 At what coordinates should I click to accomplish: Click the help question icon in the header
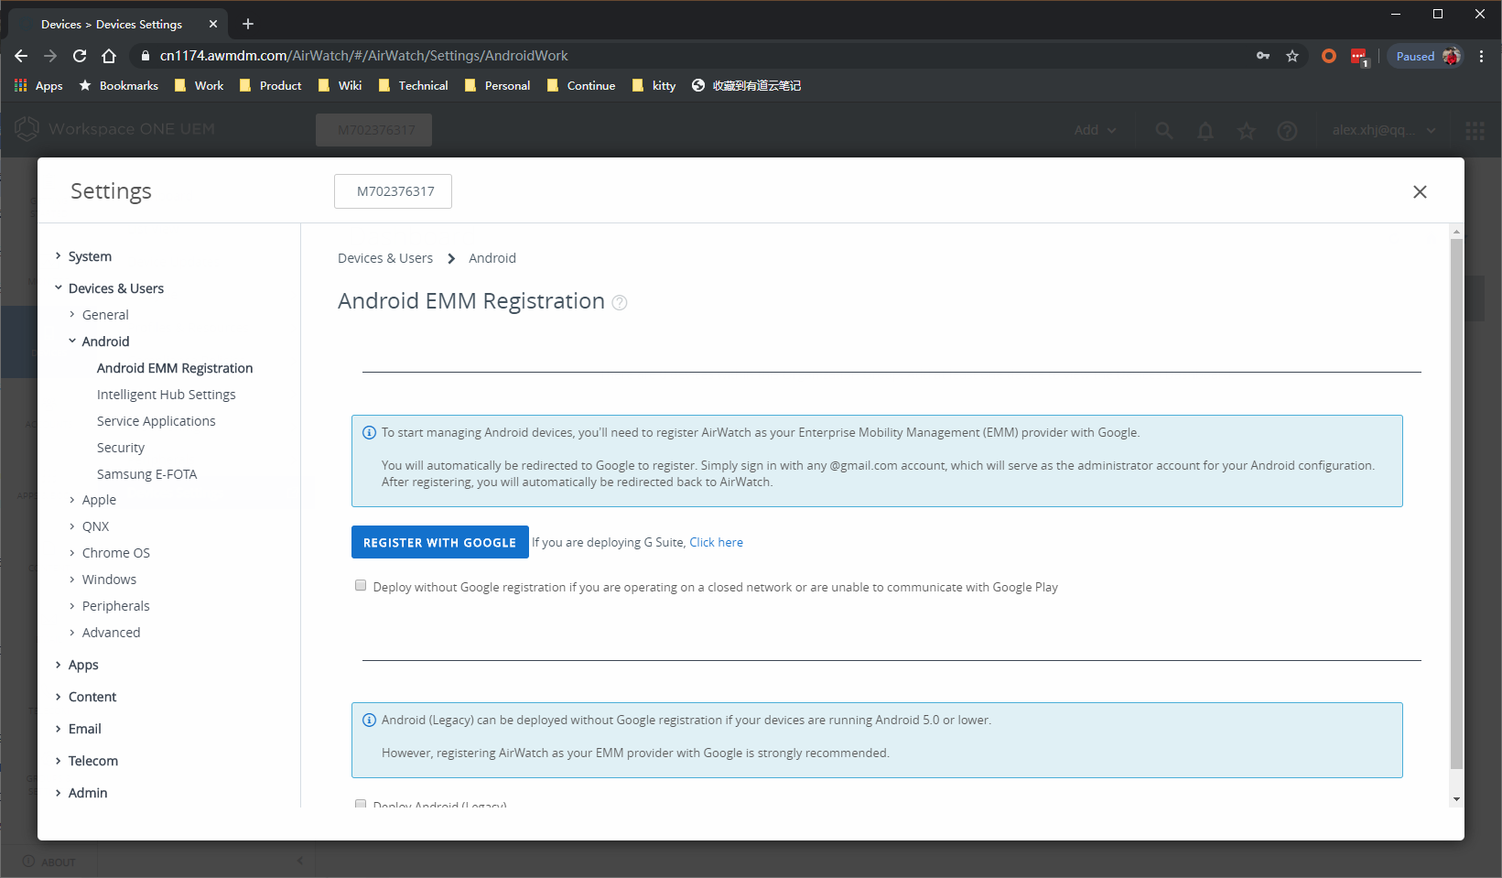point(1287,130)
